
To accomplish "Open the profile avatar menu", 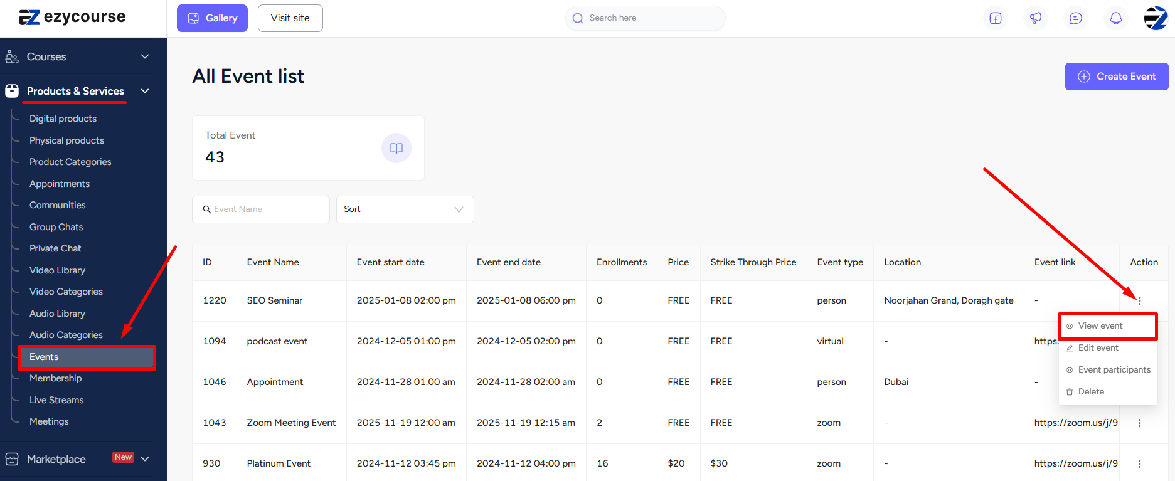I will coord(1156,18).
